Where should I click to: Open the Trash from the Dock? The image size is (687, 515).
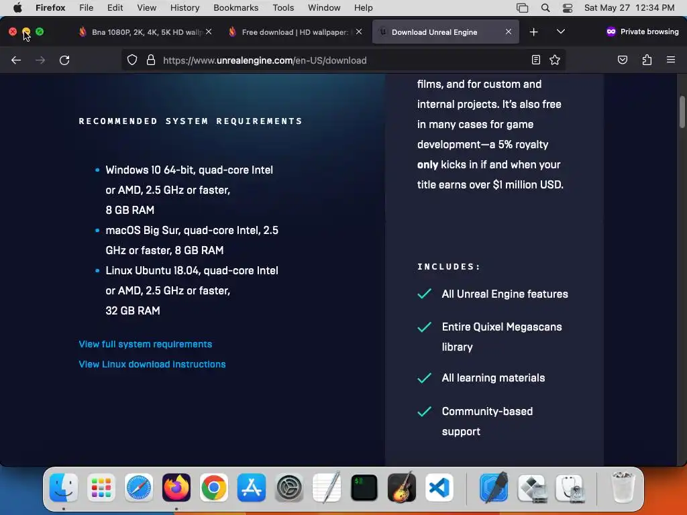tap(623, 487)
